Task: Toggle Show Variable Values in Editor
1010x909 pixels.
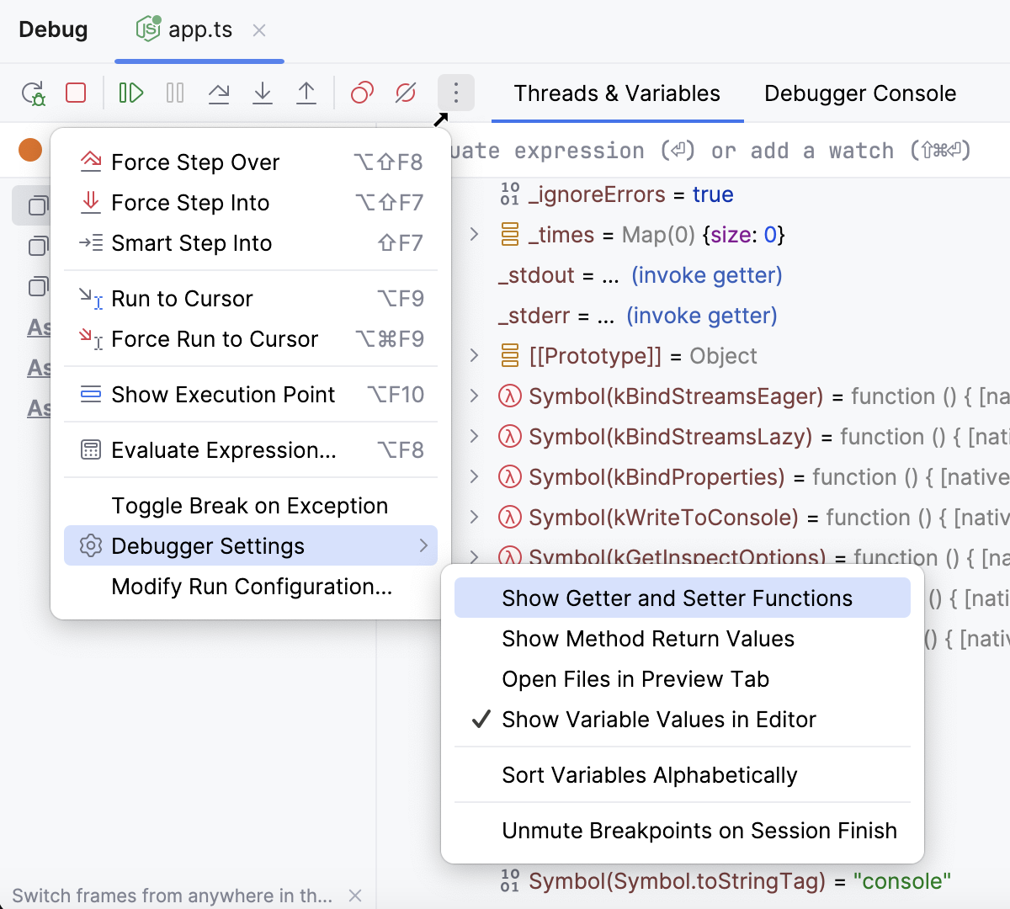Action: (x=658, y=720)
